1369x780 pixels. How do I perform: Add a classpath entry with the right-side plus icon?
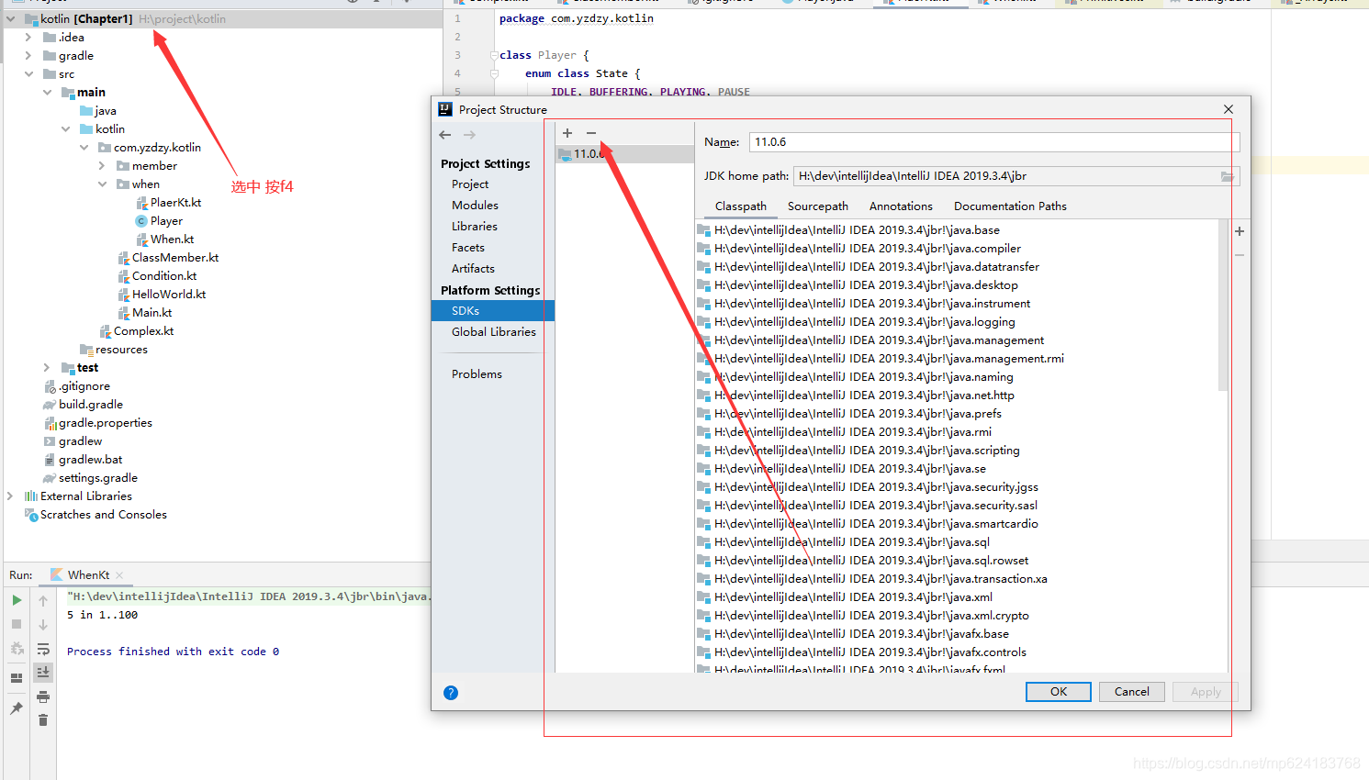point(1240,231)
